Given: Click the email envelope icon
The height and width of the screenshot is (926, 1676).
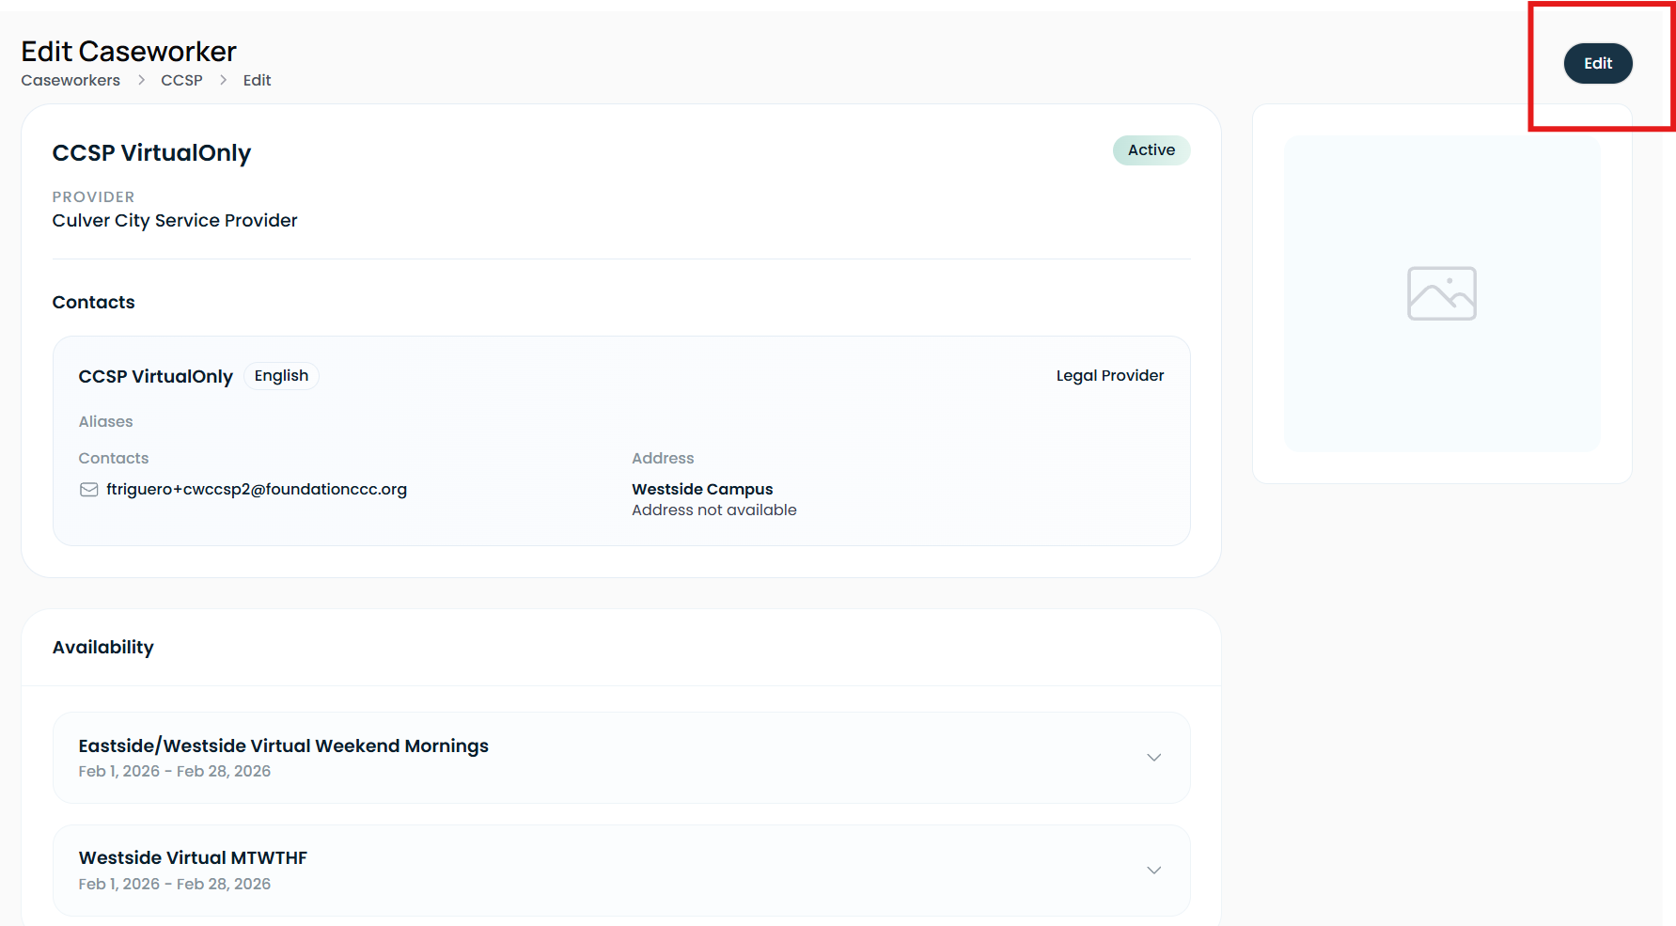Looking at the screenshot, I should 89,490.
